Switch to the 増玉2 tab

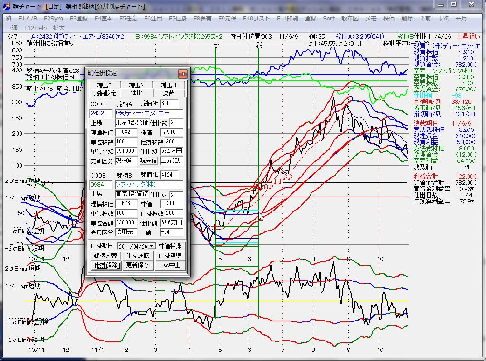point(136,85)
